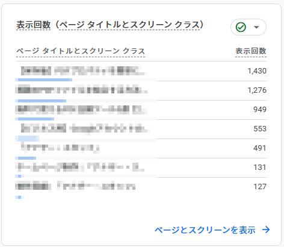Image resolution: width=284 pixels, height=247 pixels.
Task: Click the blue bar under the 1,276 row
Action: coord(41,101)
